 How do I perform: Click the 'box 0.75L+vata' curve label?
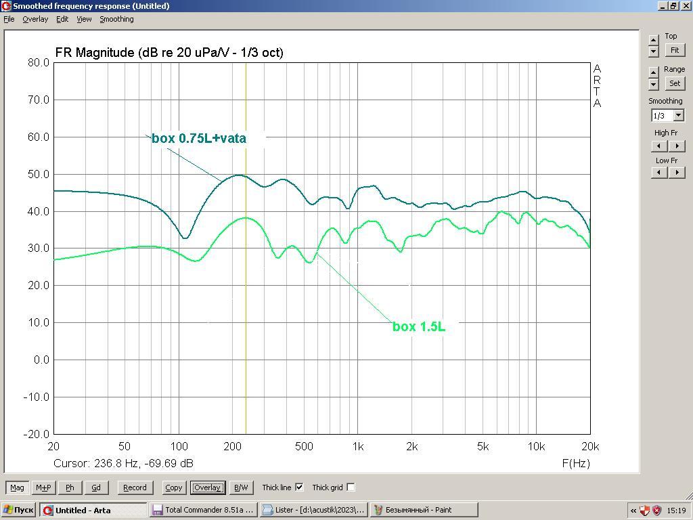coord(199,138)
